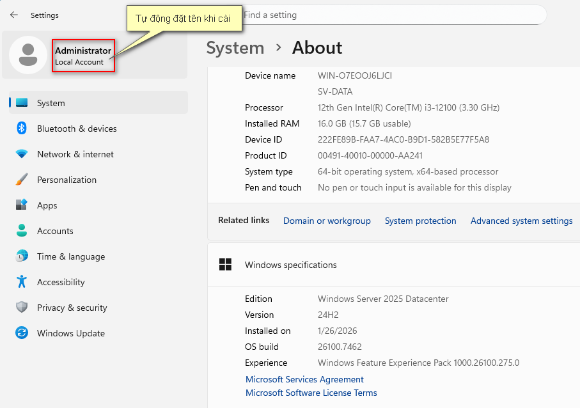The width and height of the screenshot is (580, 408).
Task: Click the Windows Update sync icon
Action: pos(22,333)
